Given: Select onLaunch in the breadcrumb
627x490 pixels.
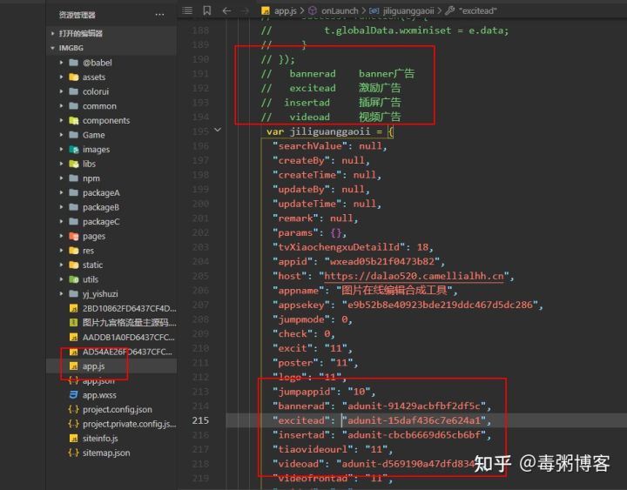Looking at the screenshot, I should point(339,10).
